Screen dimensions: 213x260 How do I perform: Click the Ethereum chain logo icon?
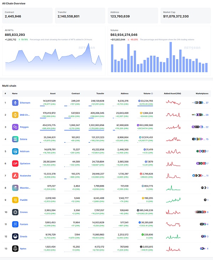click(15, 103)
